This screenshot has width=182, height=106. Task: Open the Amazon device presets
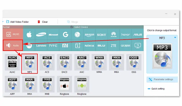pyautogui.click(x=89, y=35)
